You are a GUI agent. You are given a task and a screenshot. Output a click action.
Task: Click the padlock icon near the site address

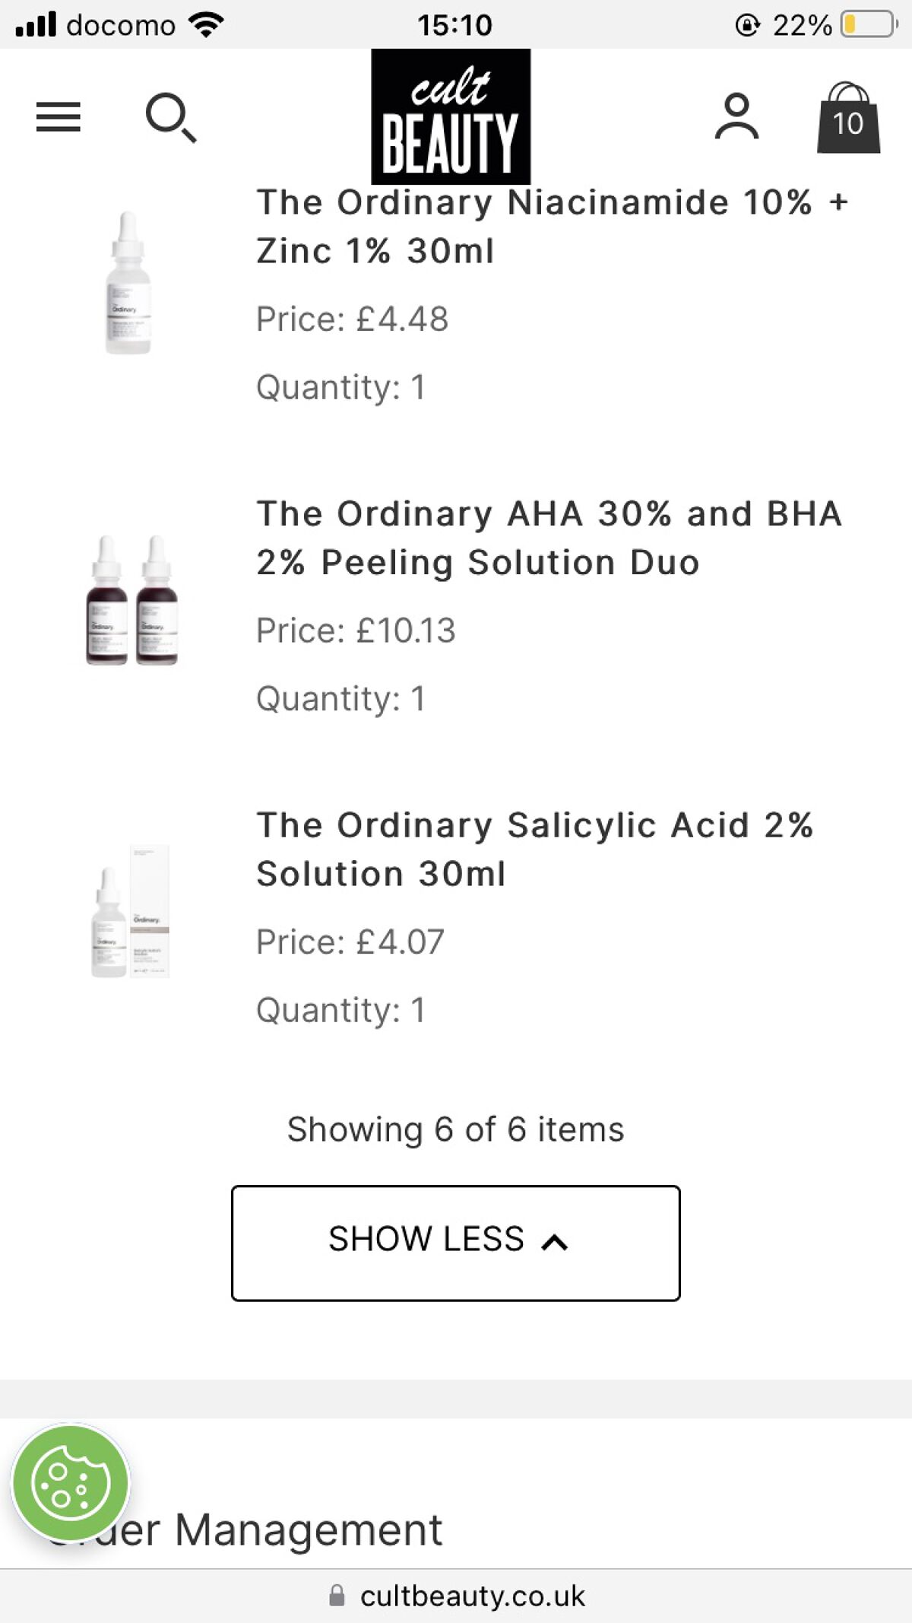coord(337,1596)
